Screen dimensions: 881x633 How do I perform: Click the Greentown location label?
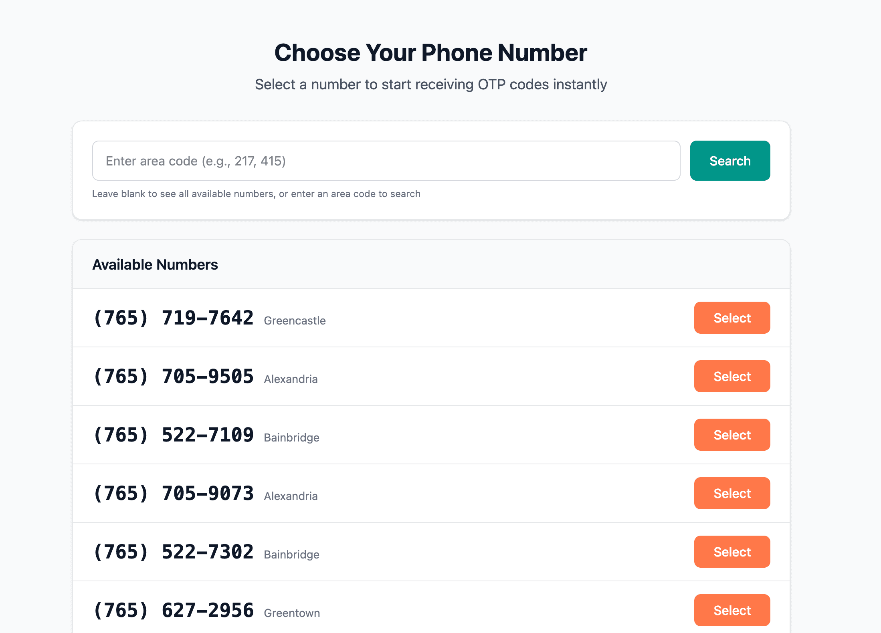(292, 613)
